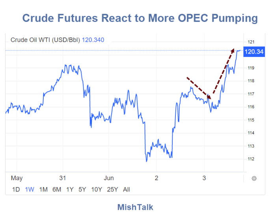This screenshot has width=276, height=218.
Task: Show the 25Y time range
Action: coord(112,190)
